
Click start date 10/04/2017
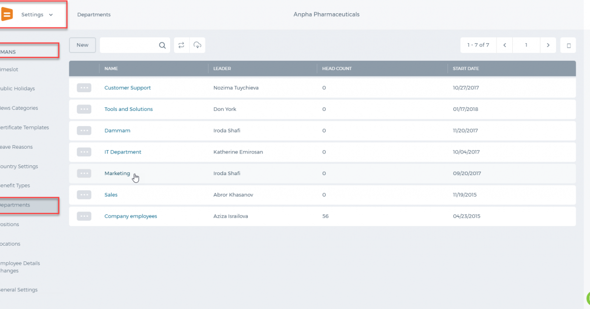point(466,152)
